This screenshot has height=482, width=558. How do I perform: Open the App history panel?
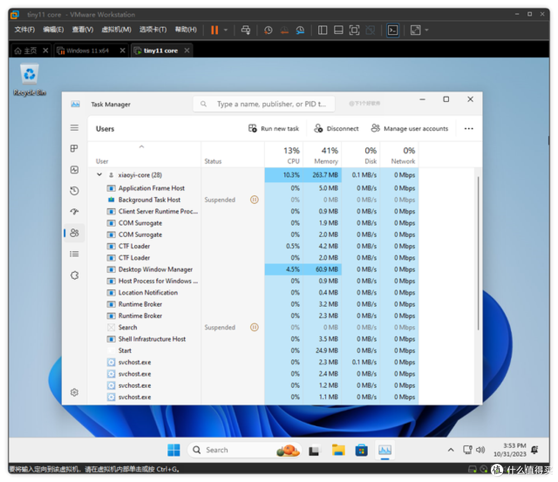coord(74,191)
